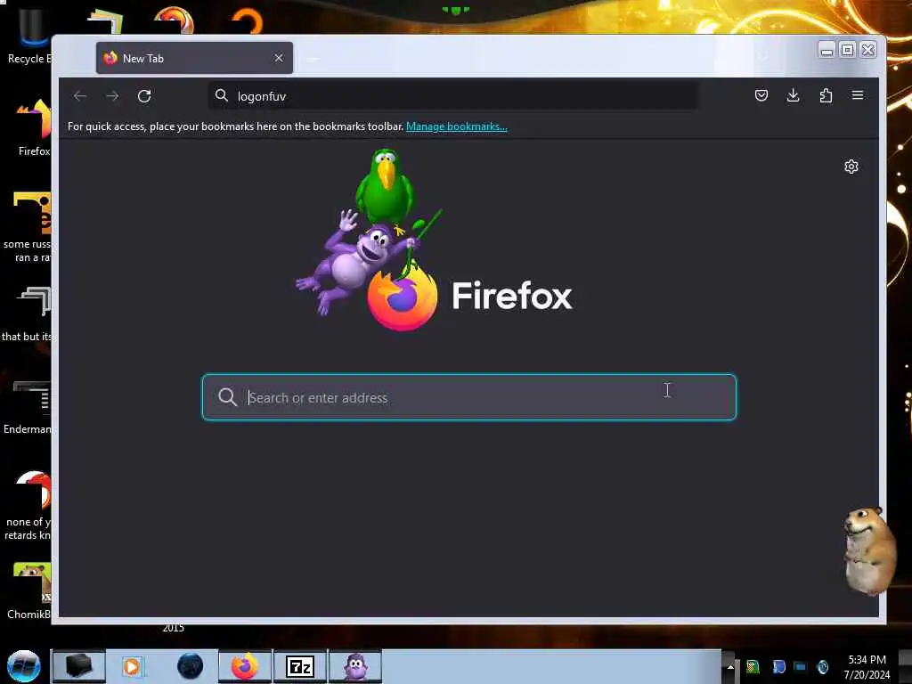Click the Search or enter address box
Viewport: 912px width, 684px height.
(x=468, y=397)
